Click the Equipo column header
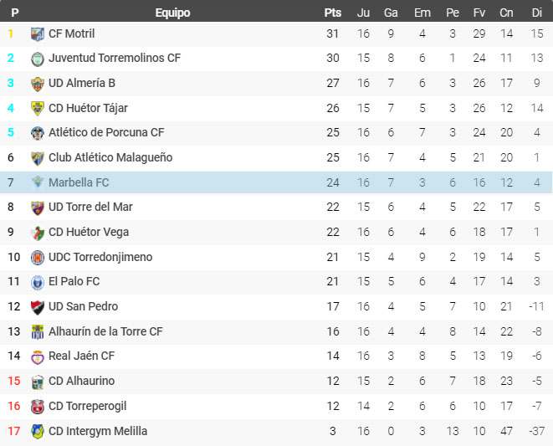Viewport: 553px width, 446px height. point(173,13)
